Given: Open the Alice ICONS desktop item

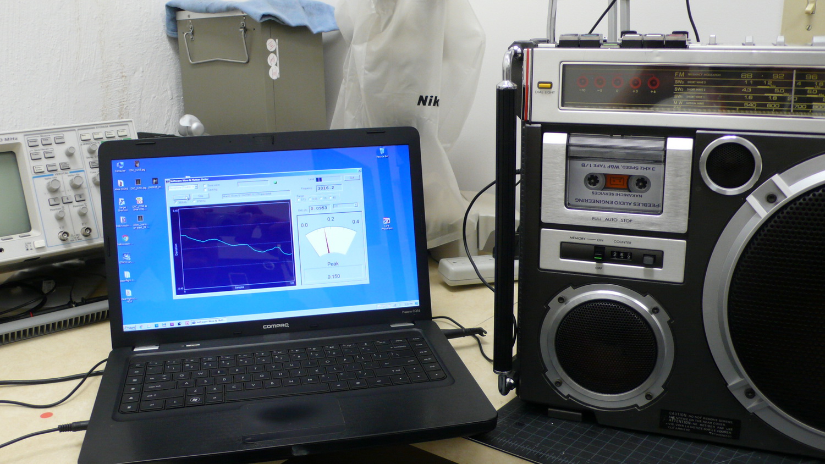Looking at the screenshot, I should [121, 185].
